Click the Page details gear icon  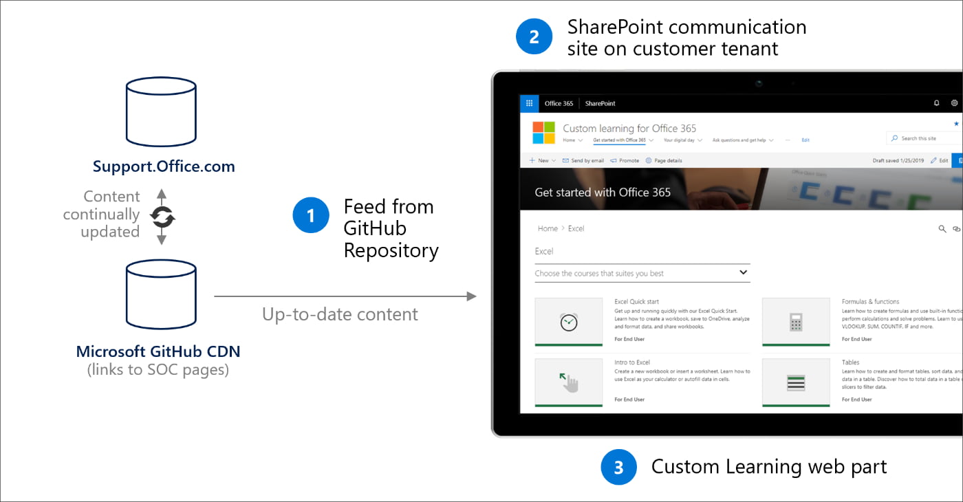(x=648, y=160)
